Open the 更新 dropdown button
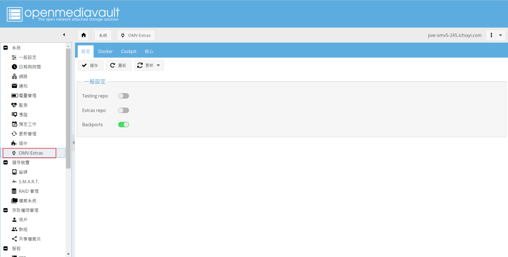 coord(149,65)
